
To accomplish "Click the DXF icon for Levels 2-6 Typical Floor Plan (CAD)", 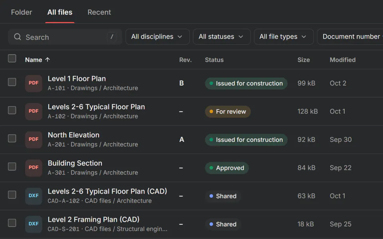I will pyautogui.click(x=34, y=196).
